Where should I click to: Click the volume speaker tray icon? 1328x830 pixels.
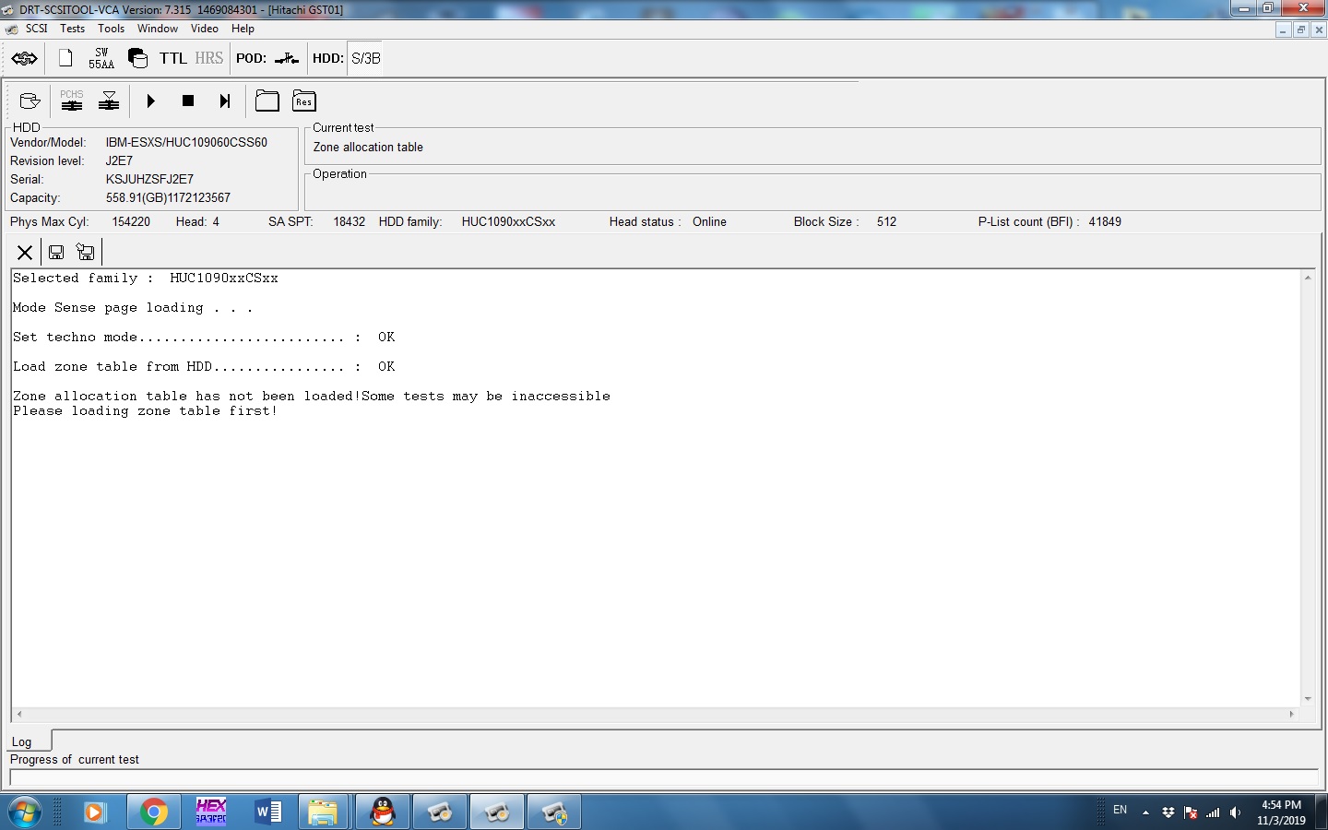1235,812
